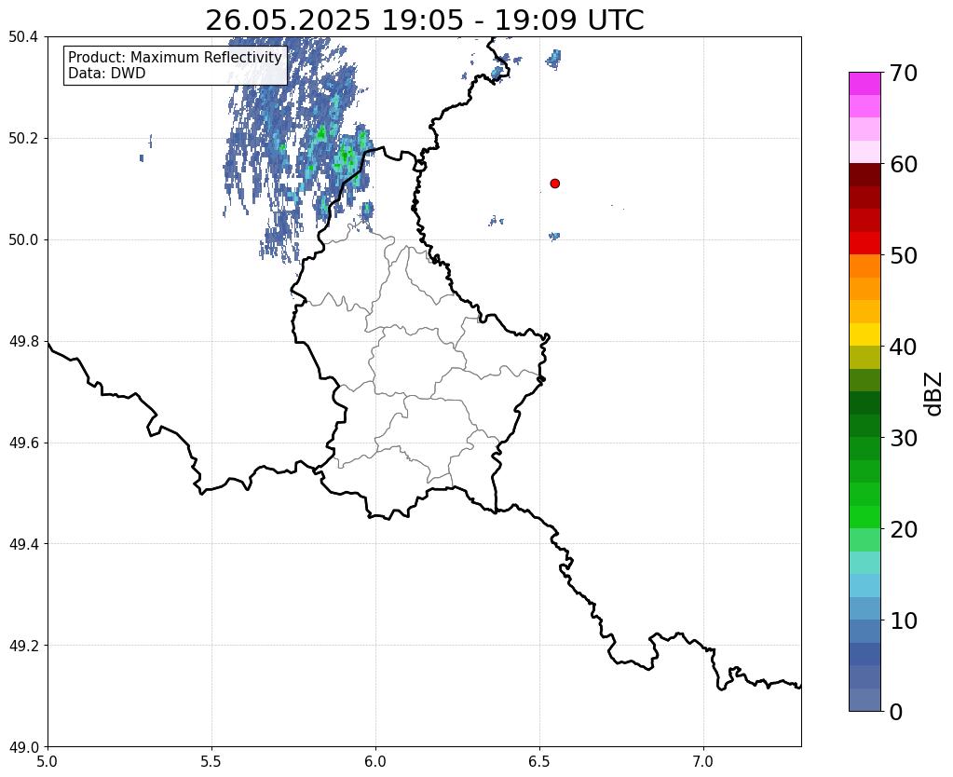Screen dimensions: 953x777
Task: Click the red station marker dot
Action: [x=554, y=183]
